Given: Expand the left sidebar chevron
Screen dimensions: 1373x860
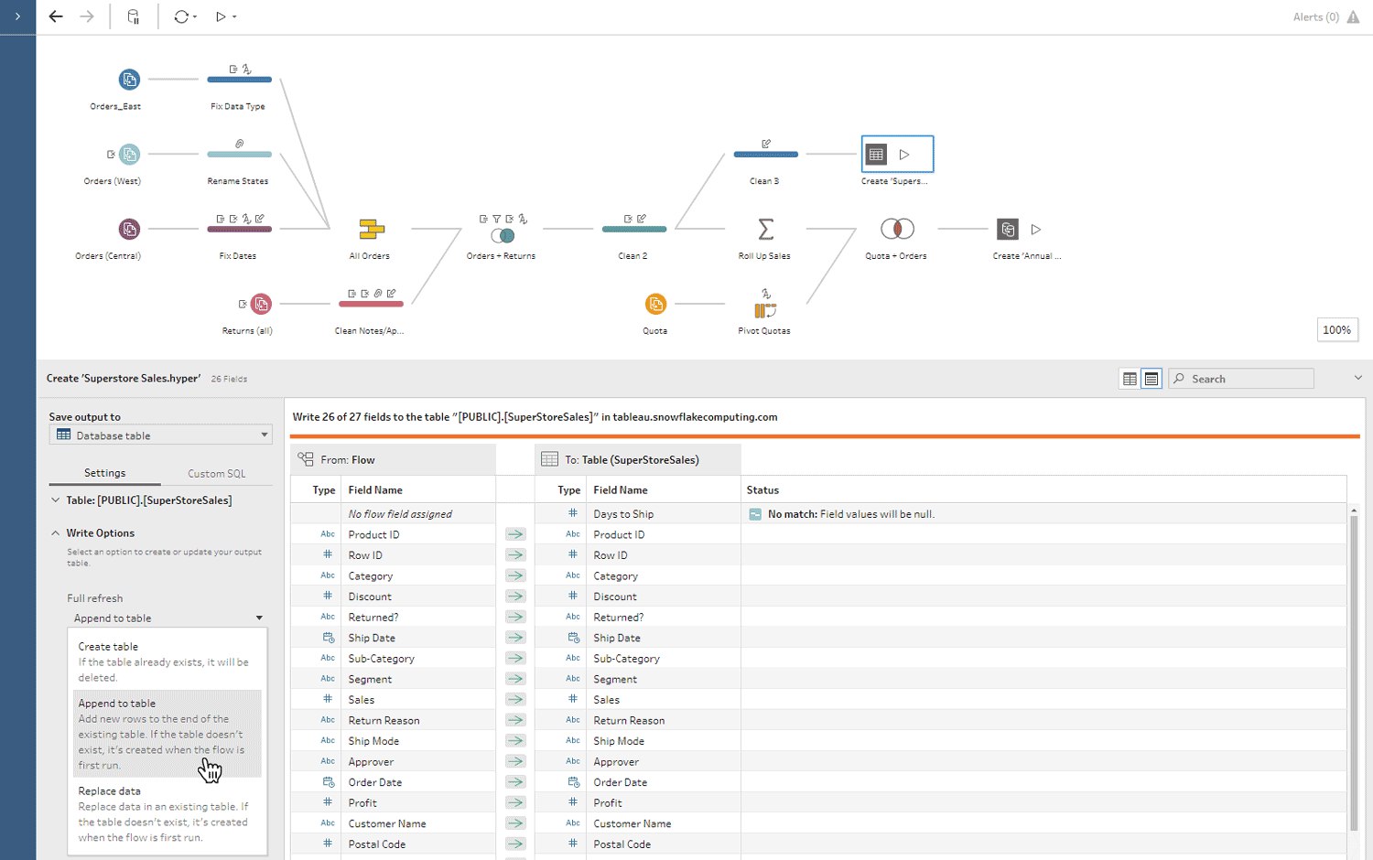Looking at the screenshot, I should (17, 16).
